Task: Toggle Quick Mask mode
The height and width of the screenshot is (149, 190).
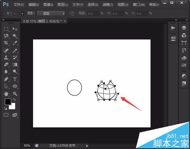Action: pyautogui.click(x=6, y=115)
